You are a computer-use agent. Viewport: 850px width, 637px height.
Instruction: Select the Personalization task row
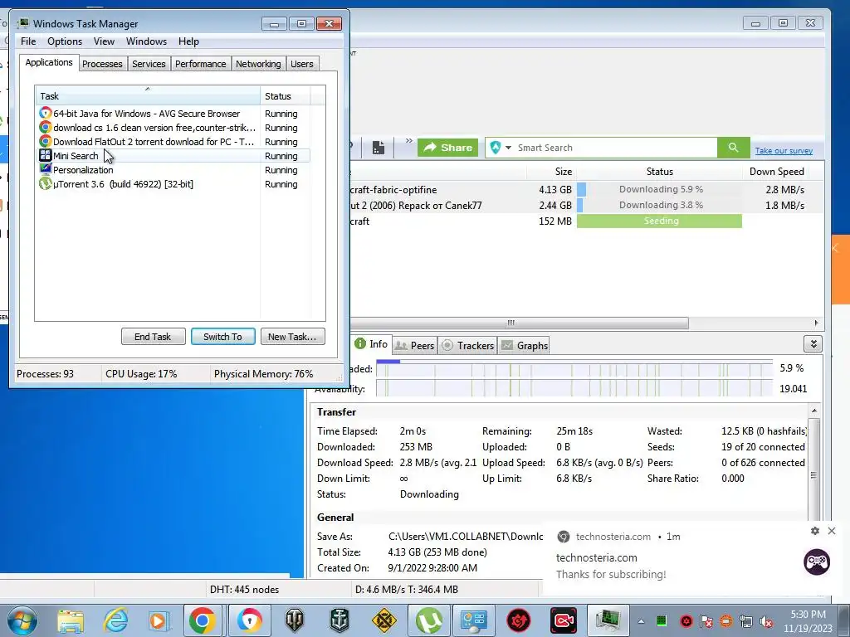pyautogui.click(x=173, y=170)
